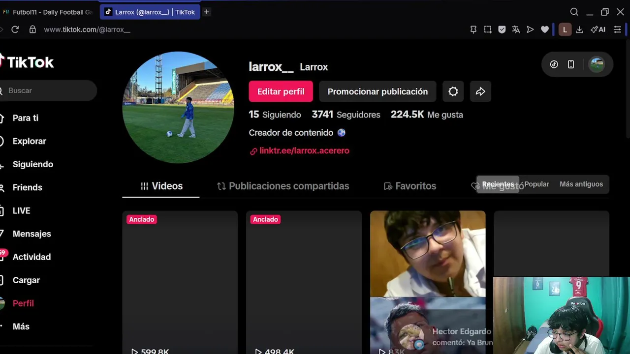The width and height of the screenshot is (630, 354).
Task: Click the Buscar search field
Action: [48, 90]
